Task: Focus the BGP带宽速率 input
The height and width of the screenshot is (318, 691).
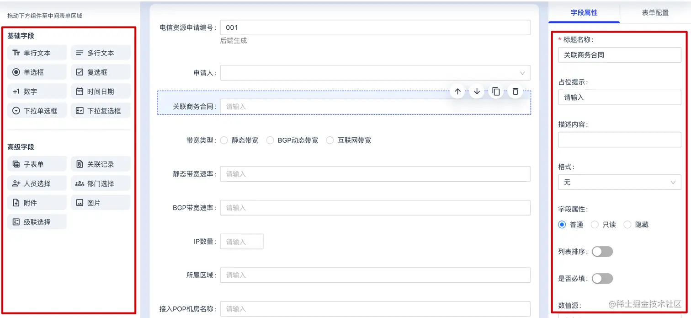Action: [375, 208]
